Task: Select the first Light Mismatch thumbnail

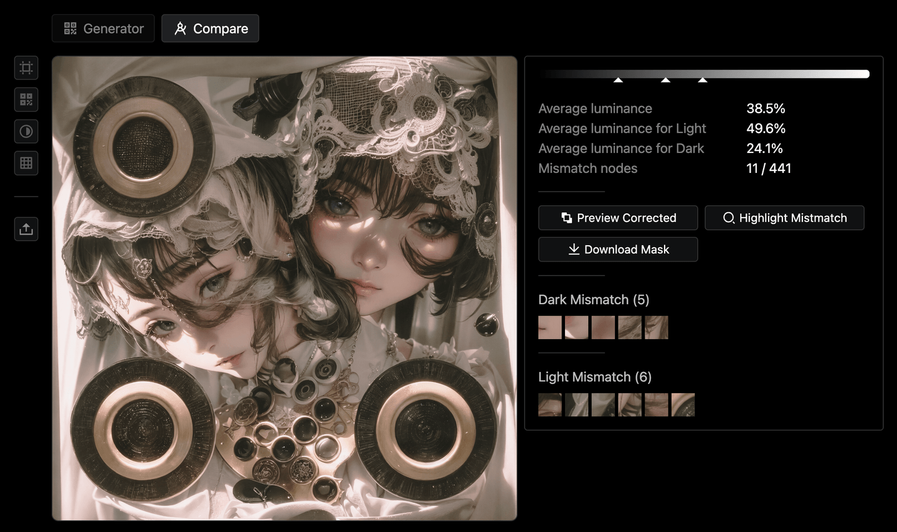Action: 549,404
